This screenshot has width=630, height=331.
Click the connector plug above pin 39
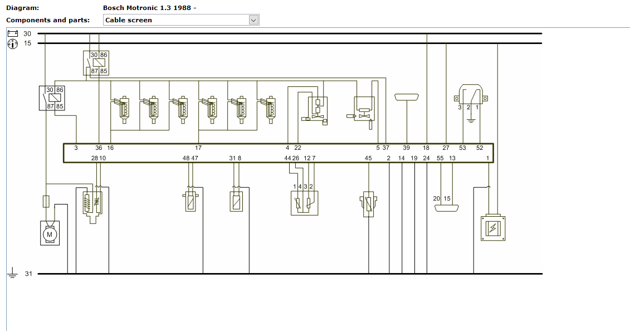click(407, 97)
